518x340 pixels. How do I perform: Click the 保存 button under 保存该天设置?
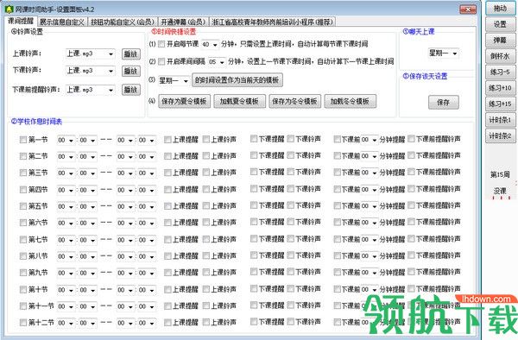click(444, 103)
